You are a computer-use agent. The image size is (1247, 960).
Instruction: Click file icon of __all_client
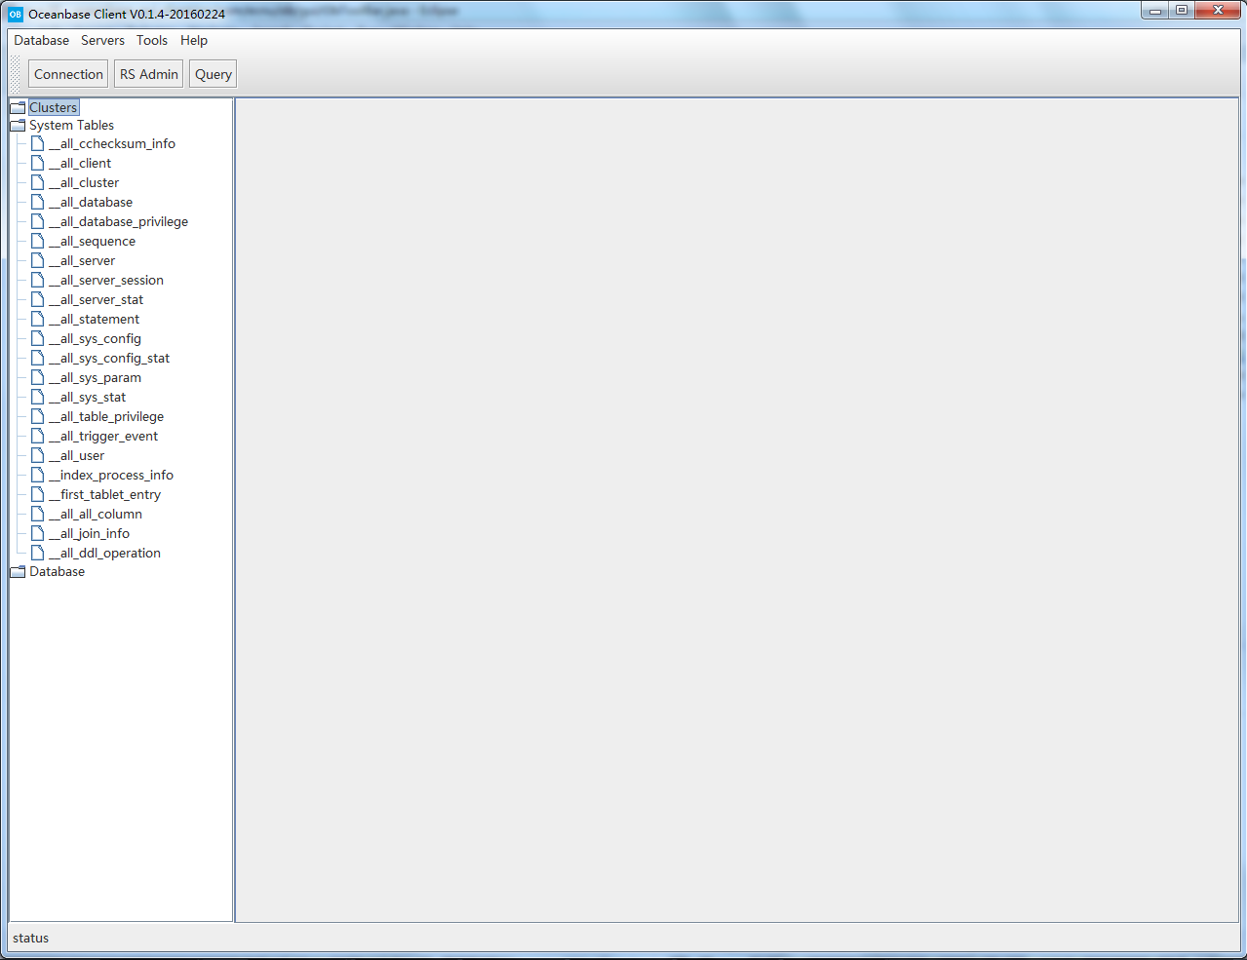pos(37,163)
